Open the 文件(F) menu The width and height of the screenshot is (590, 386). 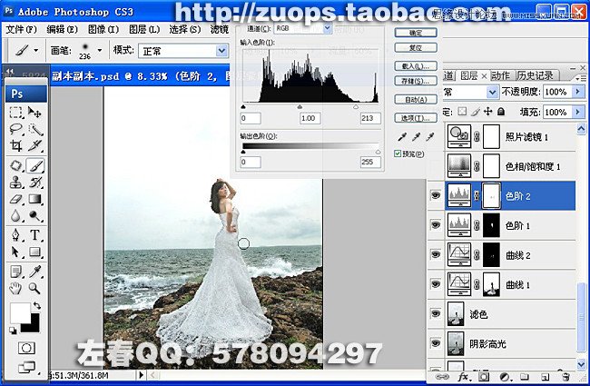[22, 29]
